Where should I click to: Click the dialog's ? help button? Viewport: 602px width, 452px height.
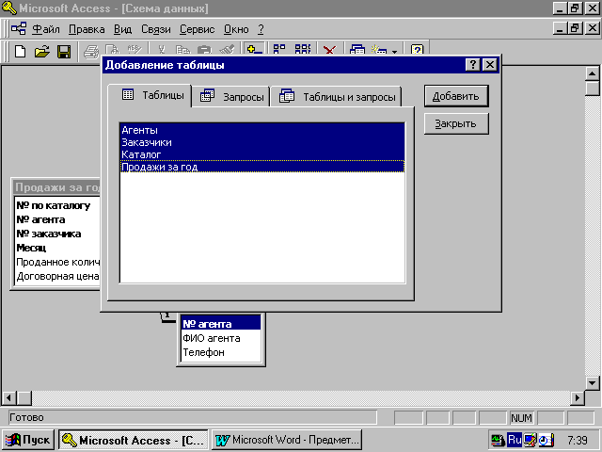pyautogui.click(x=473, y=65)
